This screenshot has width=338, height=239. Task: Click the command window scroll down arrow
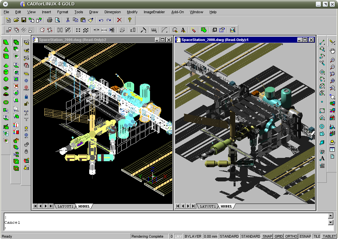(331, 222)
